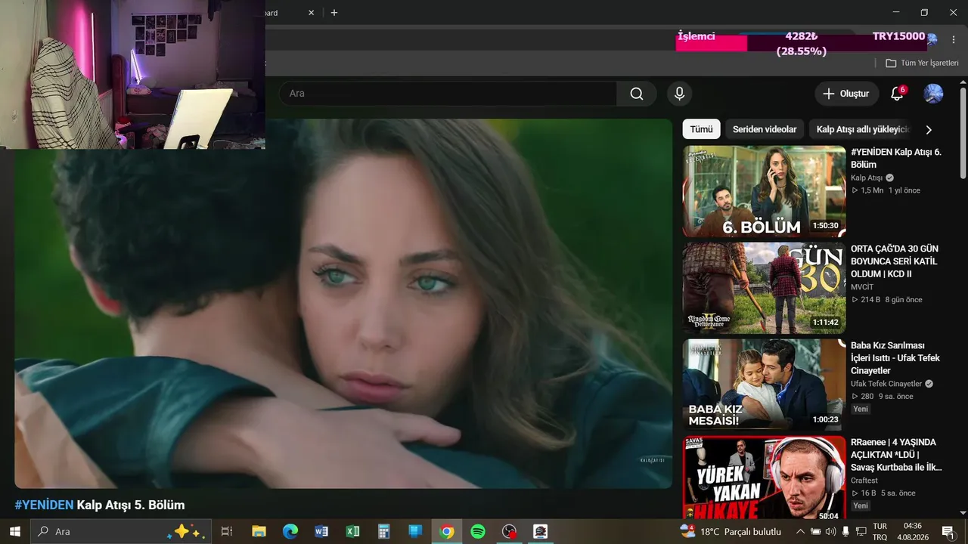Select the Tümü filter chip
968x544 pixels.
701,129
